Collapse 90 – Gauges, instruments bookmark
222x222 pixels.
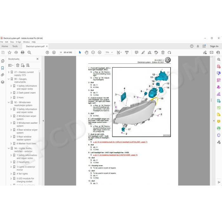coord(9,79)
